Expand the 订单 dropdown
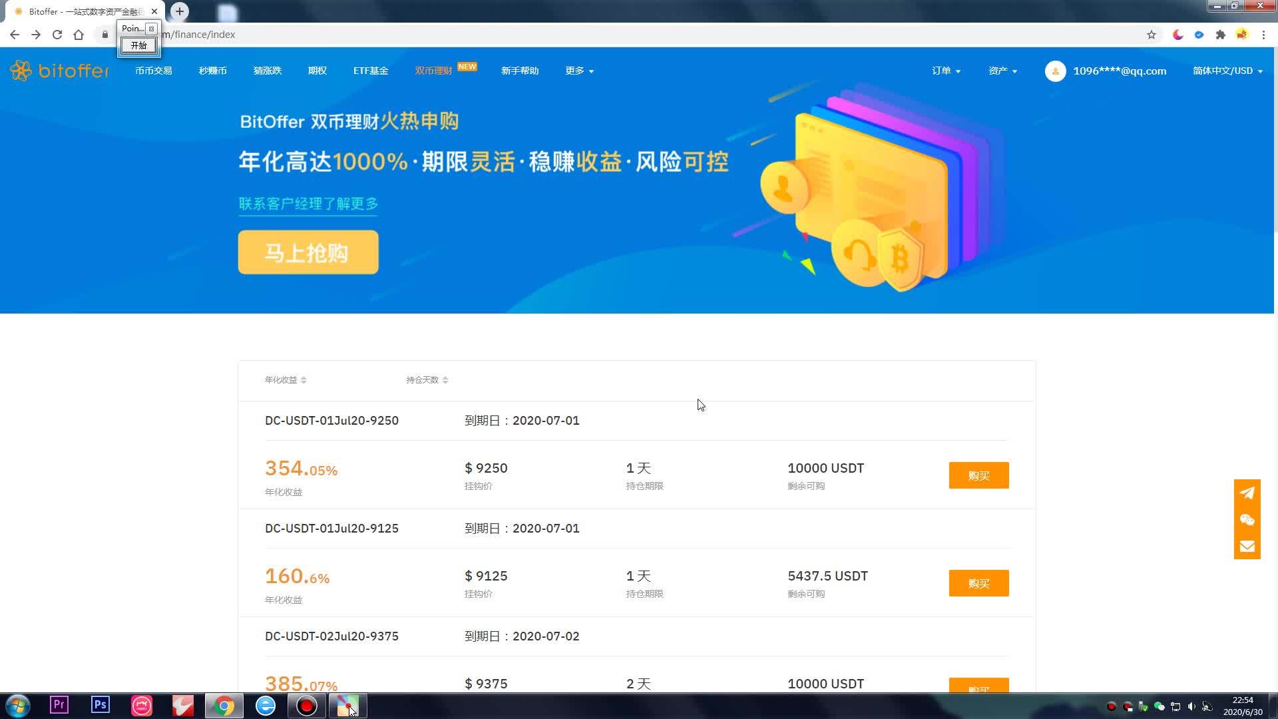Image resolution: width=1278 pixels, height=719 pixels. 946,71
